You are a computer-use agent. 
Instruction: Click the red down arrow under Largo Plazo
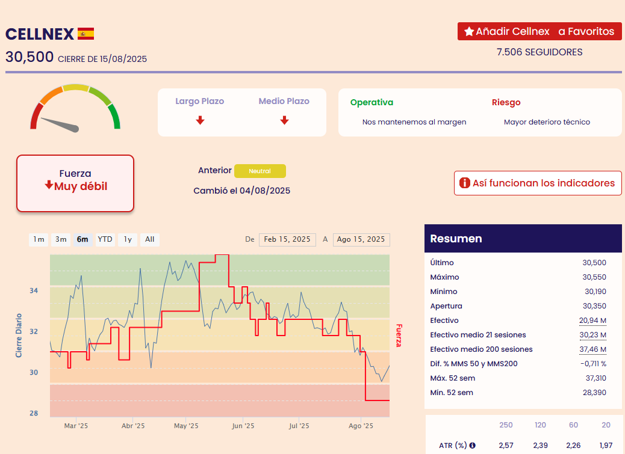[x=200, y=120]
